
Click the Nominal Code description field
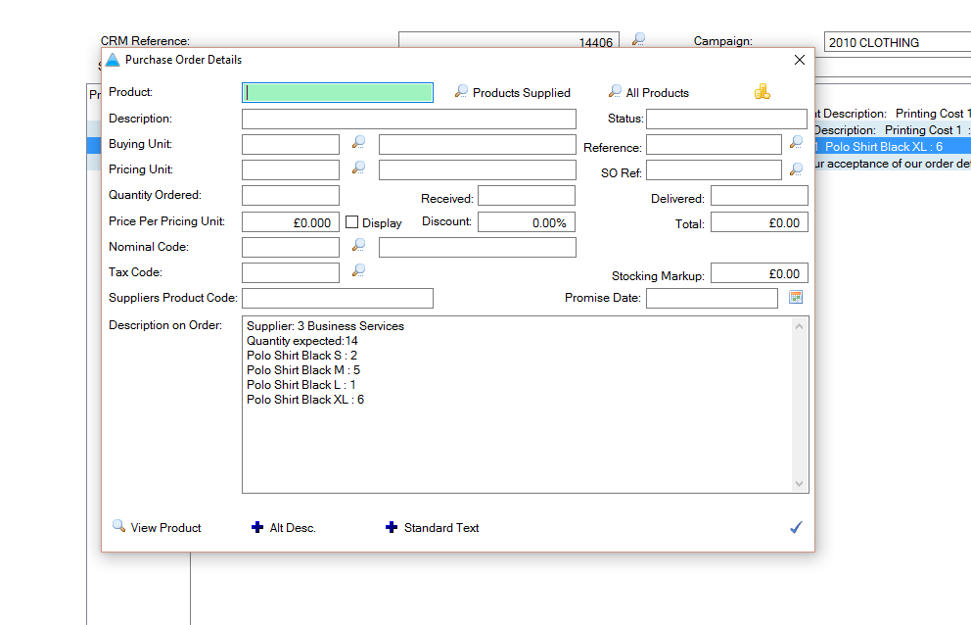[478, 248]
